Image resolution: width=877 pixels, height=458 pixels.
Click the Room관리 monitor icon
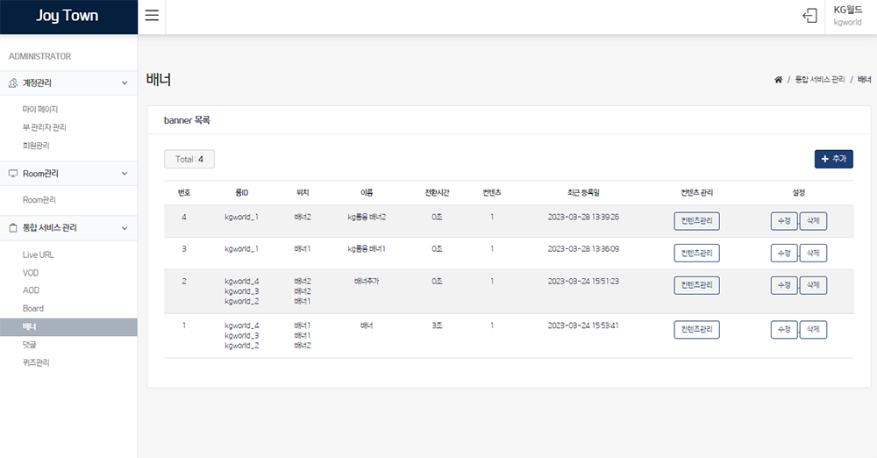tap(13, 174)
